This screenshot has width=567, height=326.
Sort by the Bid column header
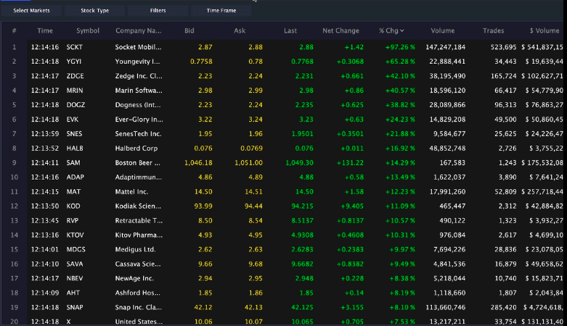(x=189, y=30)
